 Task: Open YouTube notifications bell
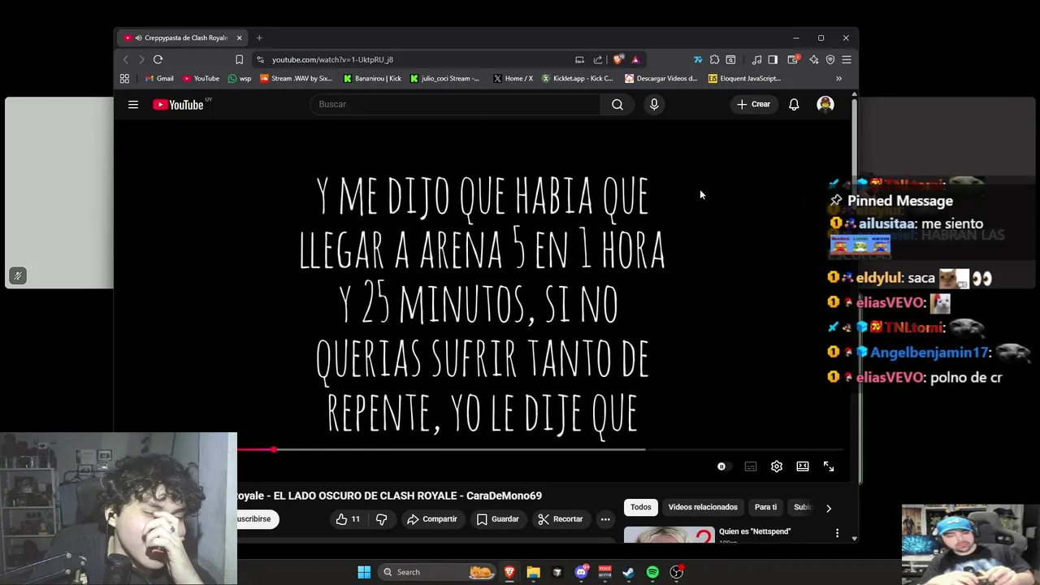794,104
